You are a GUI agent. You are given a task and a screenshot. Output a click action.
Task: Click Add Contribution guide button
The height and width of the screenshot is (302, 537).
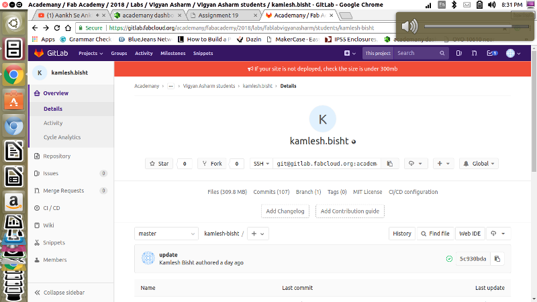tap(350, 211)
